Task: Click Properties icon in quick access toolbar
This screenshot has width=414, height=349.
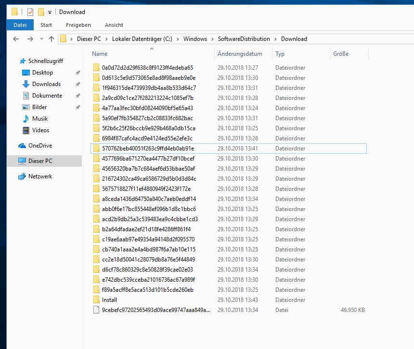Action: [30, 12]
